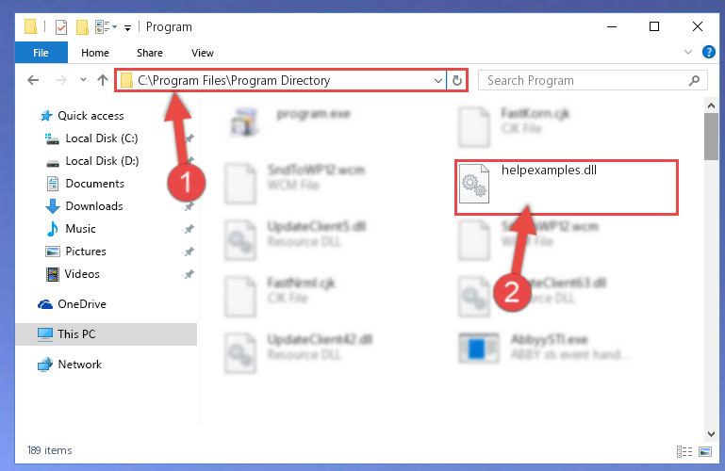725x471 pixels.
Task: Switch to the View ribbon tab
Action: [203, 53]
